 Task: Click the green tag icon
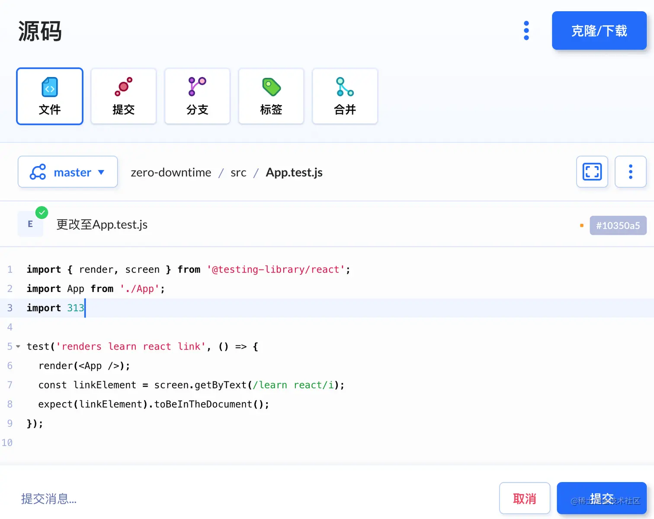272,87
